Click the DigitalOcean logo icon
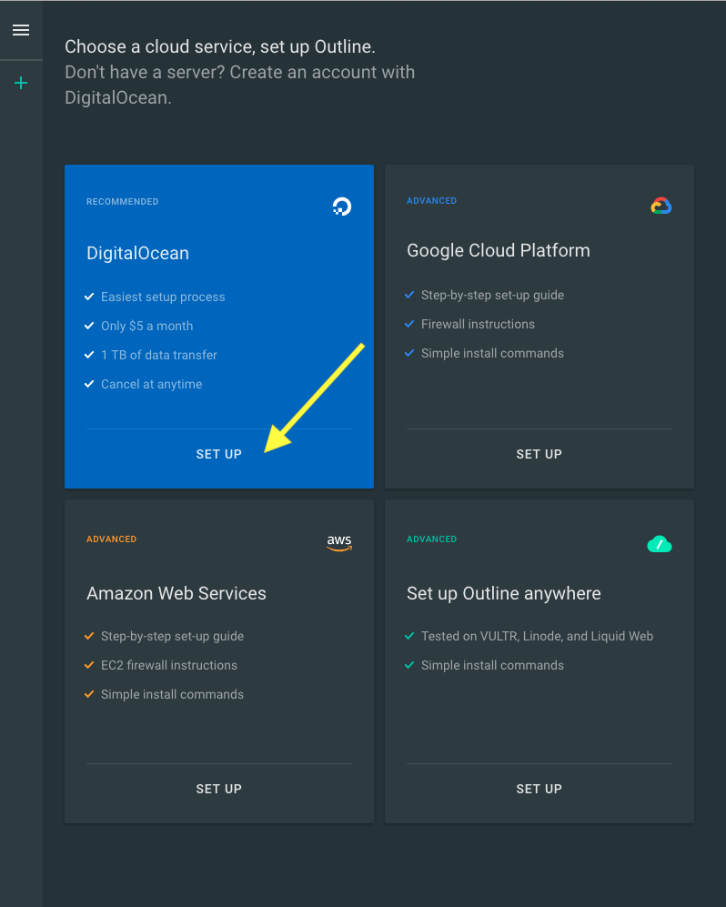This screenshot has width=726, height=907. pos(341,207)
